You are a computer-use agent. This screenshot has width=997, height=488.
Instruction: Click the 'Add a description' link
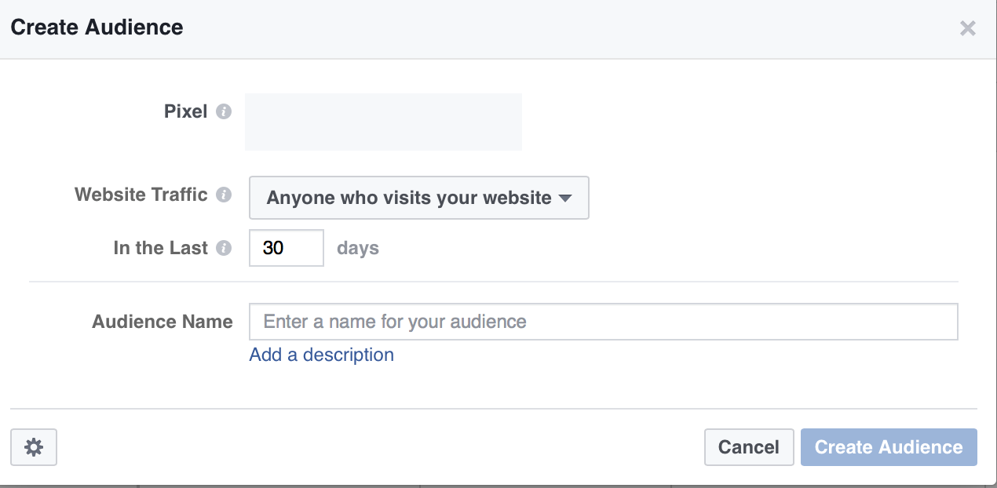coord(321,355)
